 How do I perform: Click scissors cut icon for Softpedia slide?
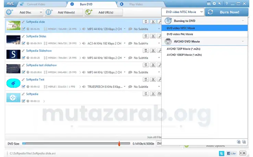(x=153, y=22)
